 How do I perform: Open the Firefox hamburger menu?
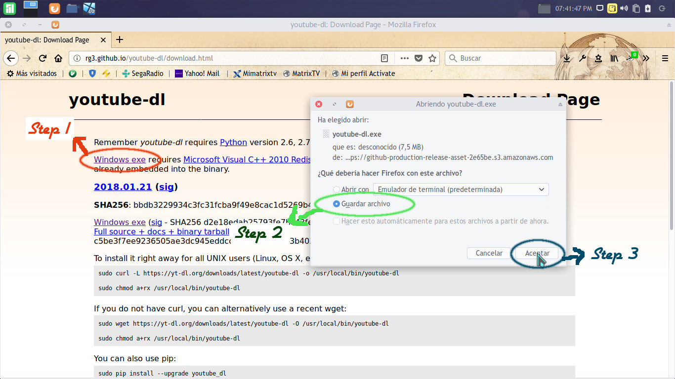(665, 58)
